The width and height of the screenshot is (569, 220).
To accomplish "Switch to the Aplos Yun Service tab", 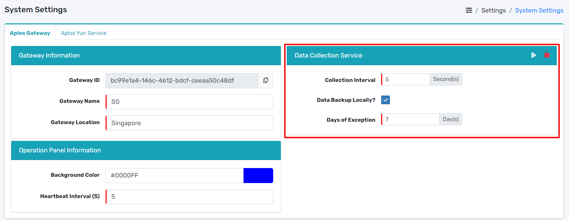I will pyautogui.click(x=84, y=33).
